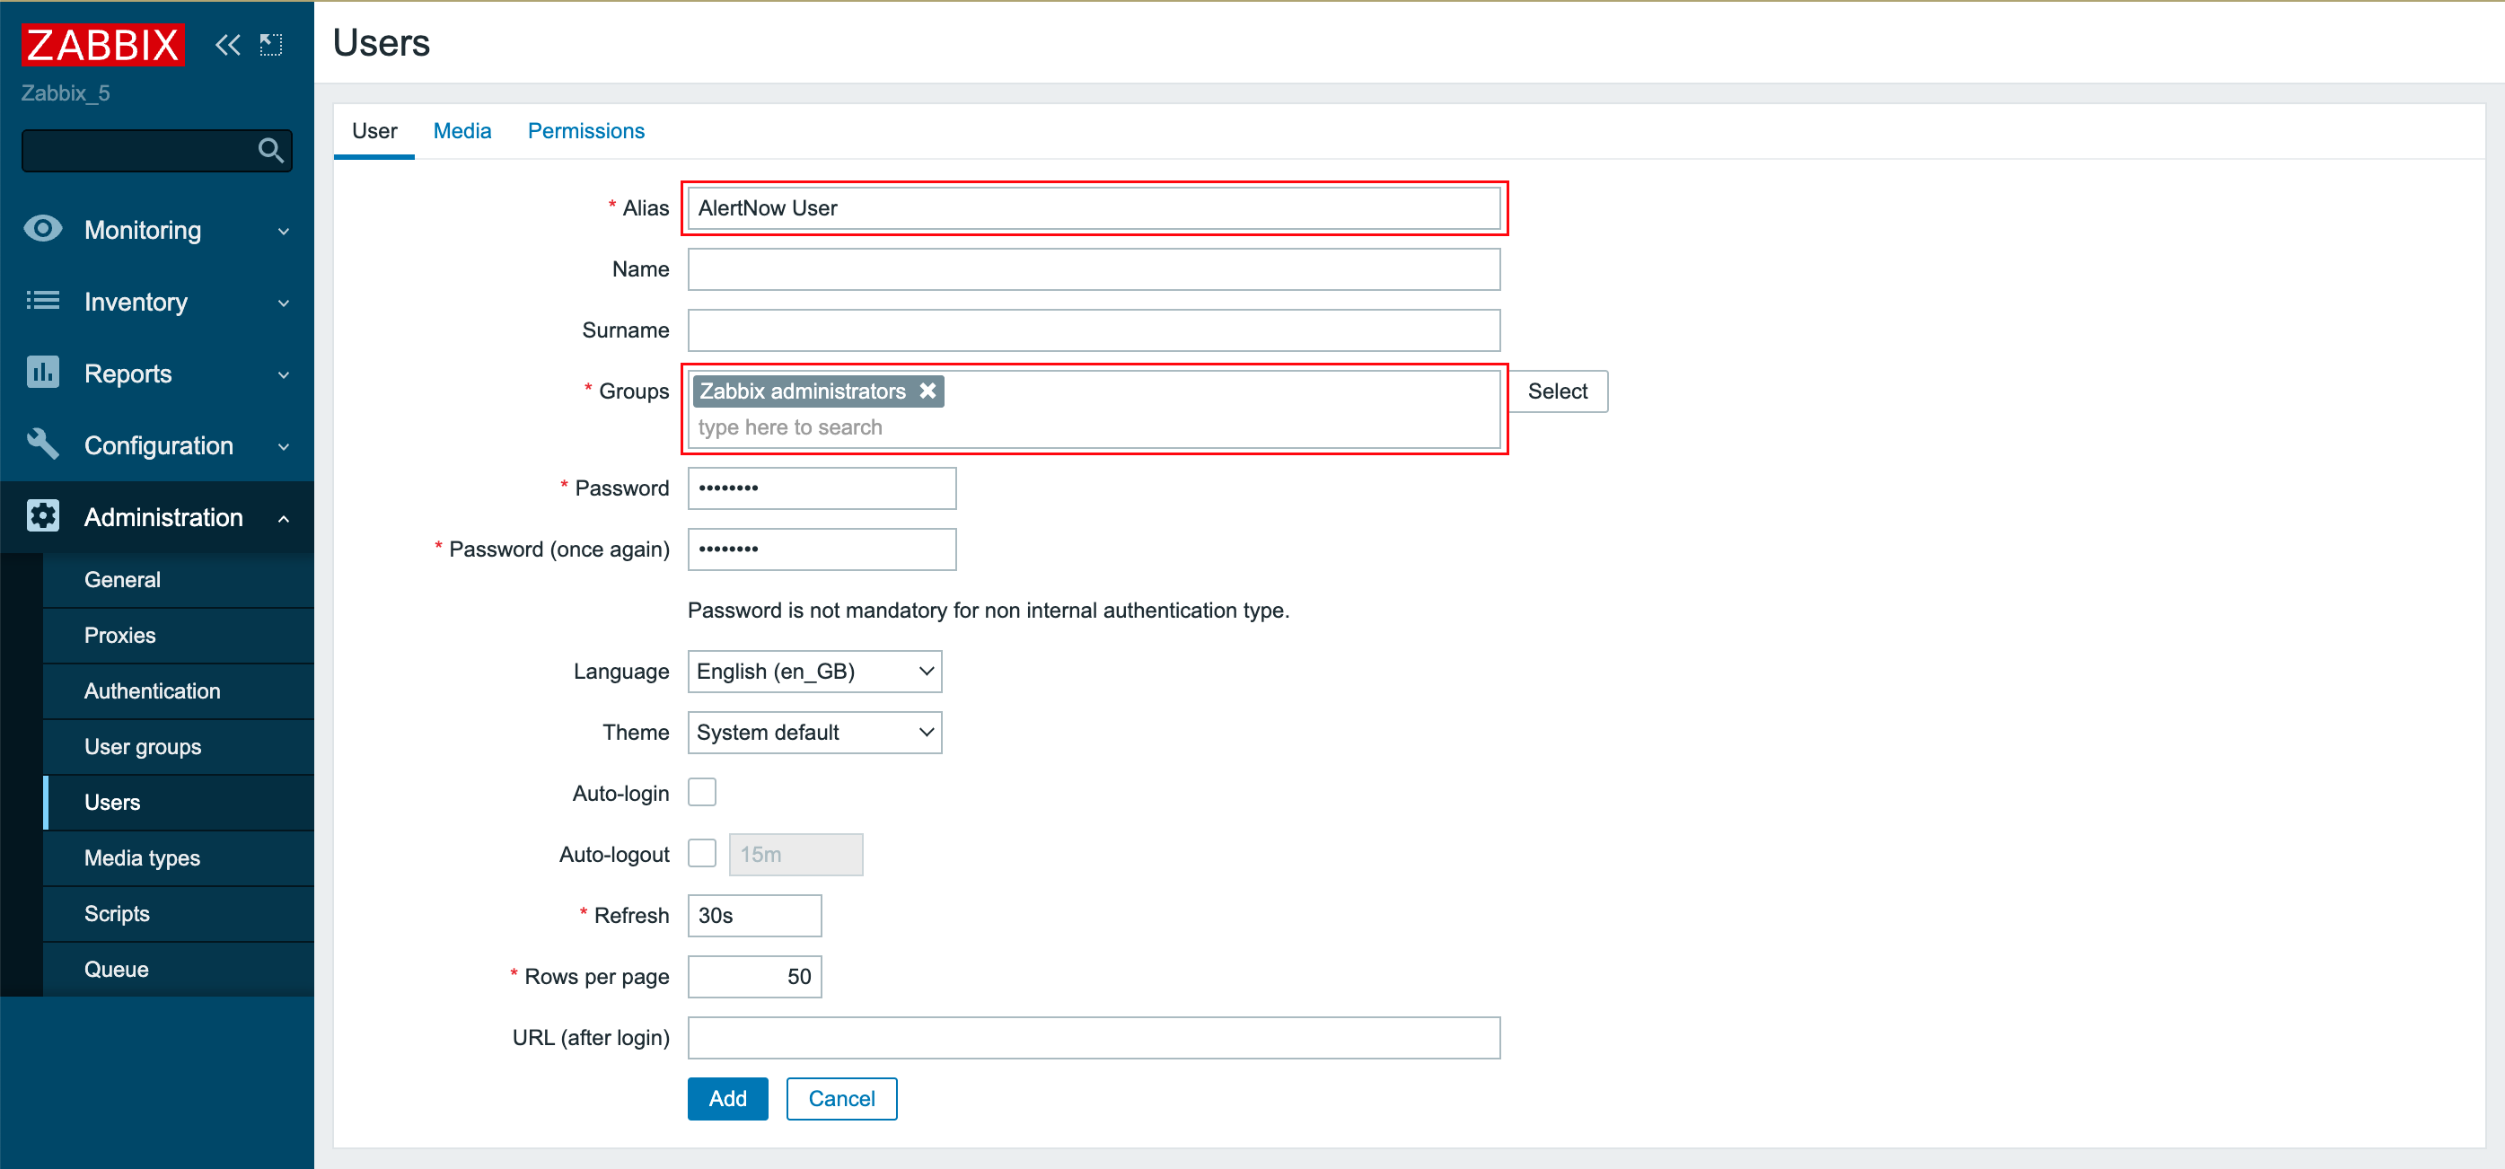Click the Surname input field
Viewport: 2505px width, 1169px height.
coord(1093,330)
